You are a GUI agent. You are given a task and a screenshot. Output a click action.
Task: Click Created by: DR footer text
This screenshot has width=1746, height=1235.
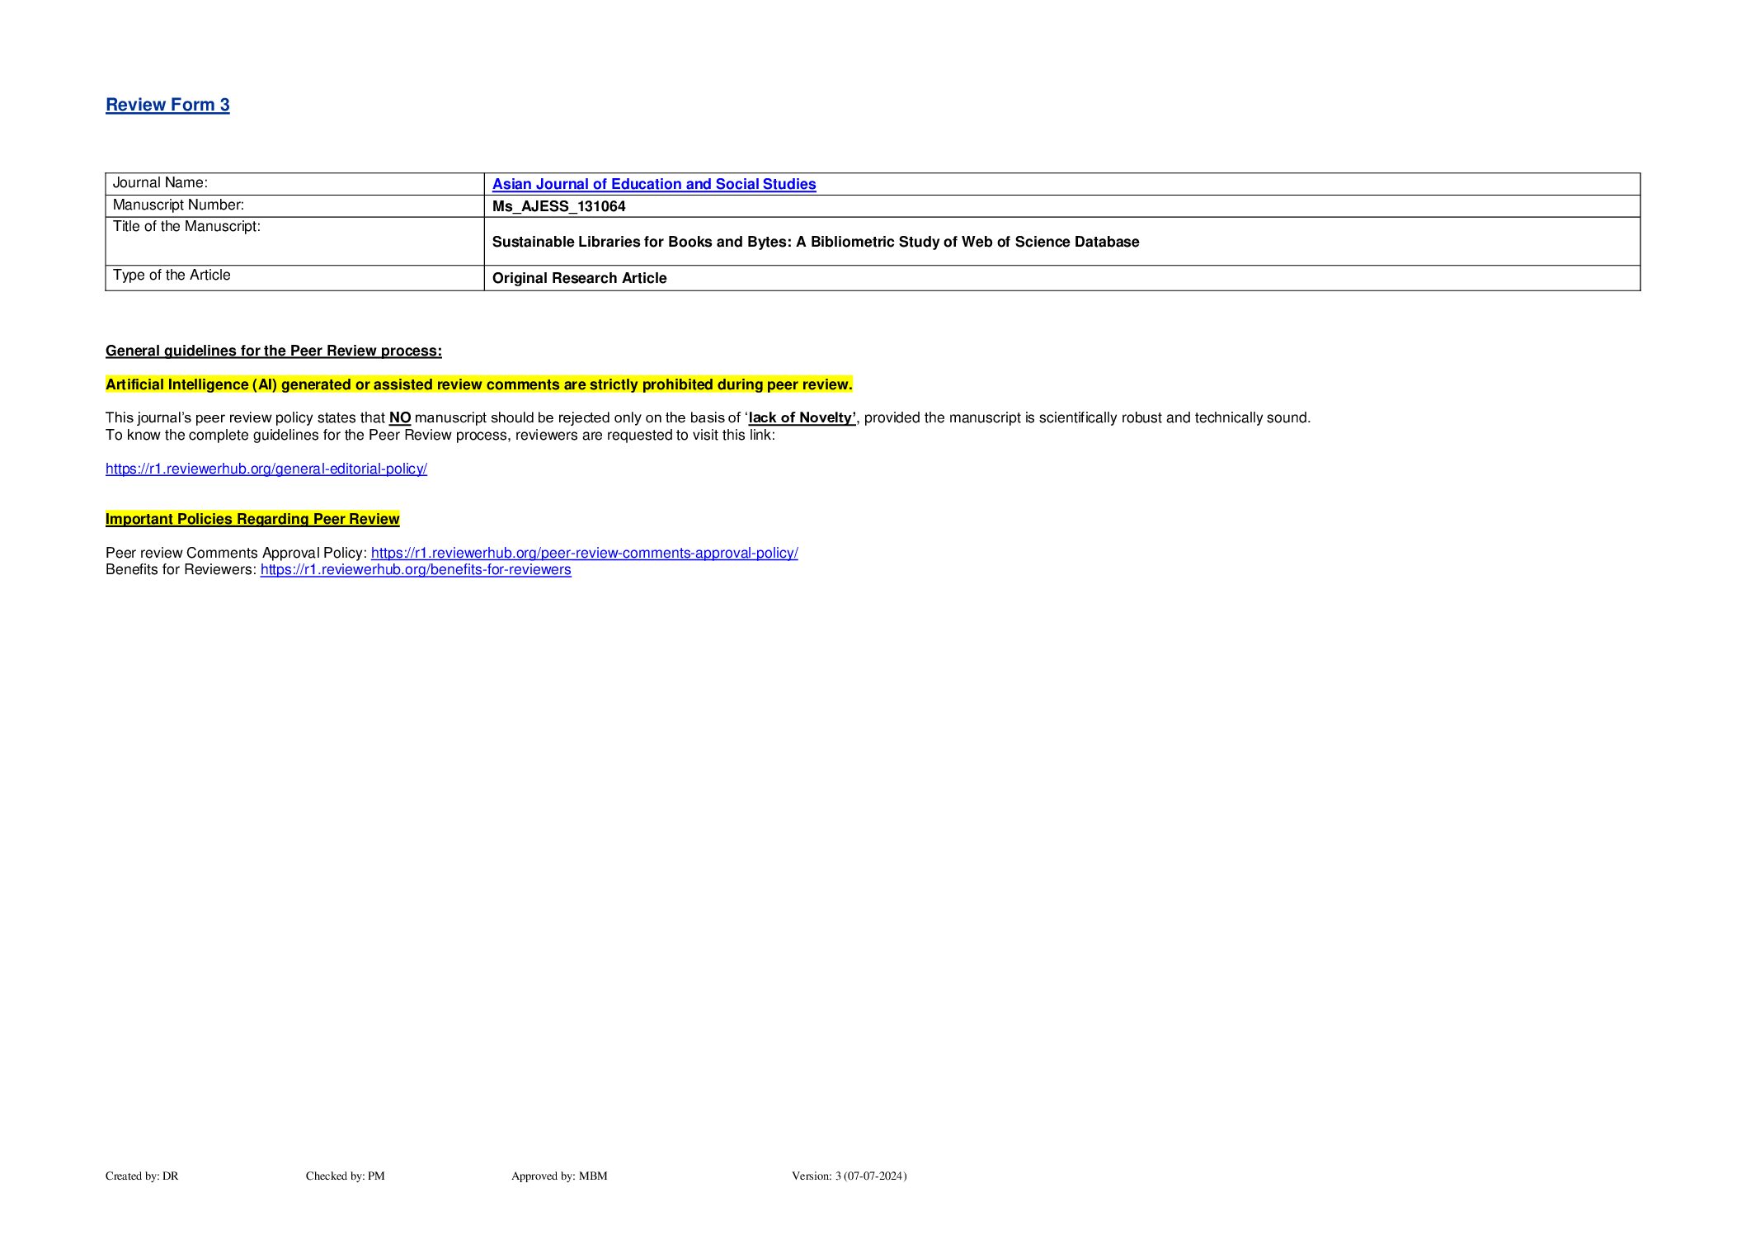click(x=142, y=1176)
